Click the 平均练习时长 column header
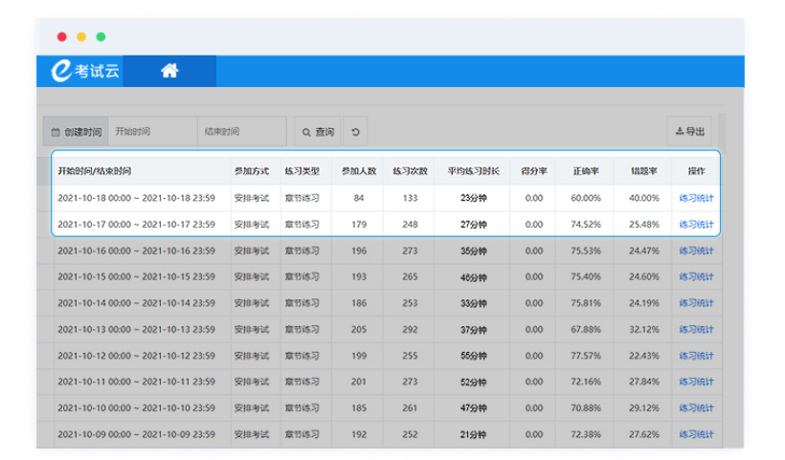Screen dimensions: 785x460 (x=473, y=171)
